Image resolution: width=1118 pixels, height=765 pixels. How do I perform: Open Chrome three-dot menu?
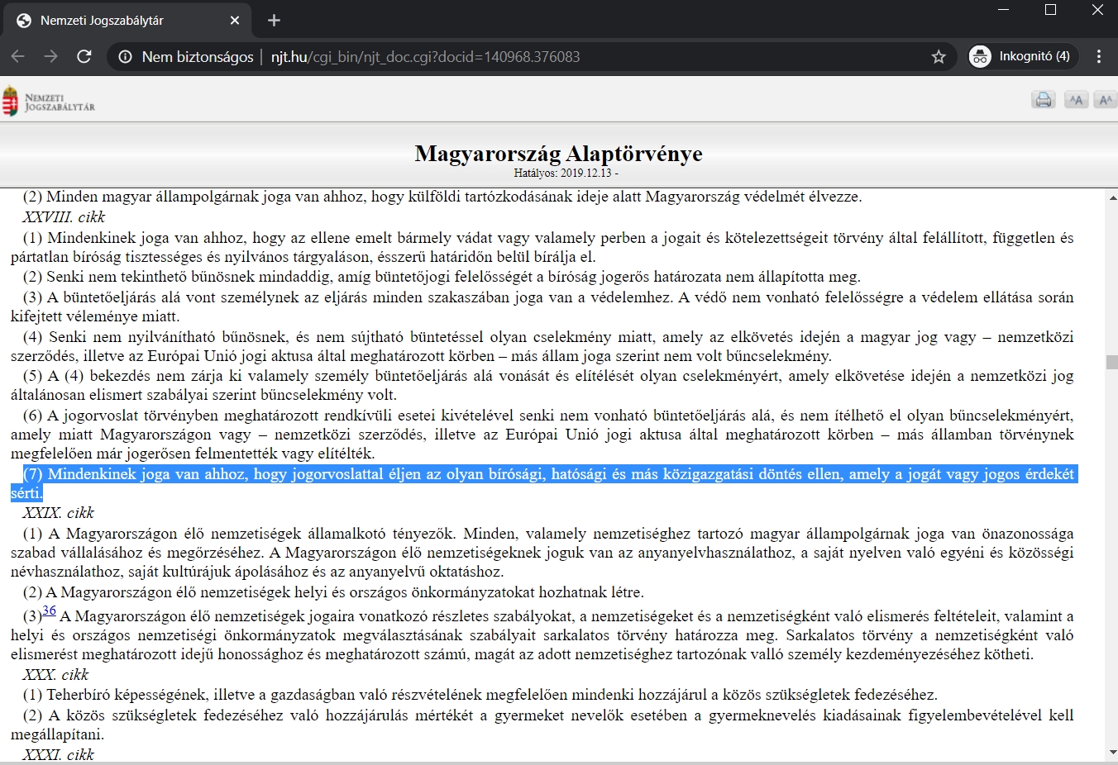tap(1099, 56)
